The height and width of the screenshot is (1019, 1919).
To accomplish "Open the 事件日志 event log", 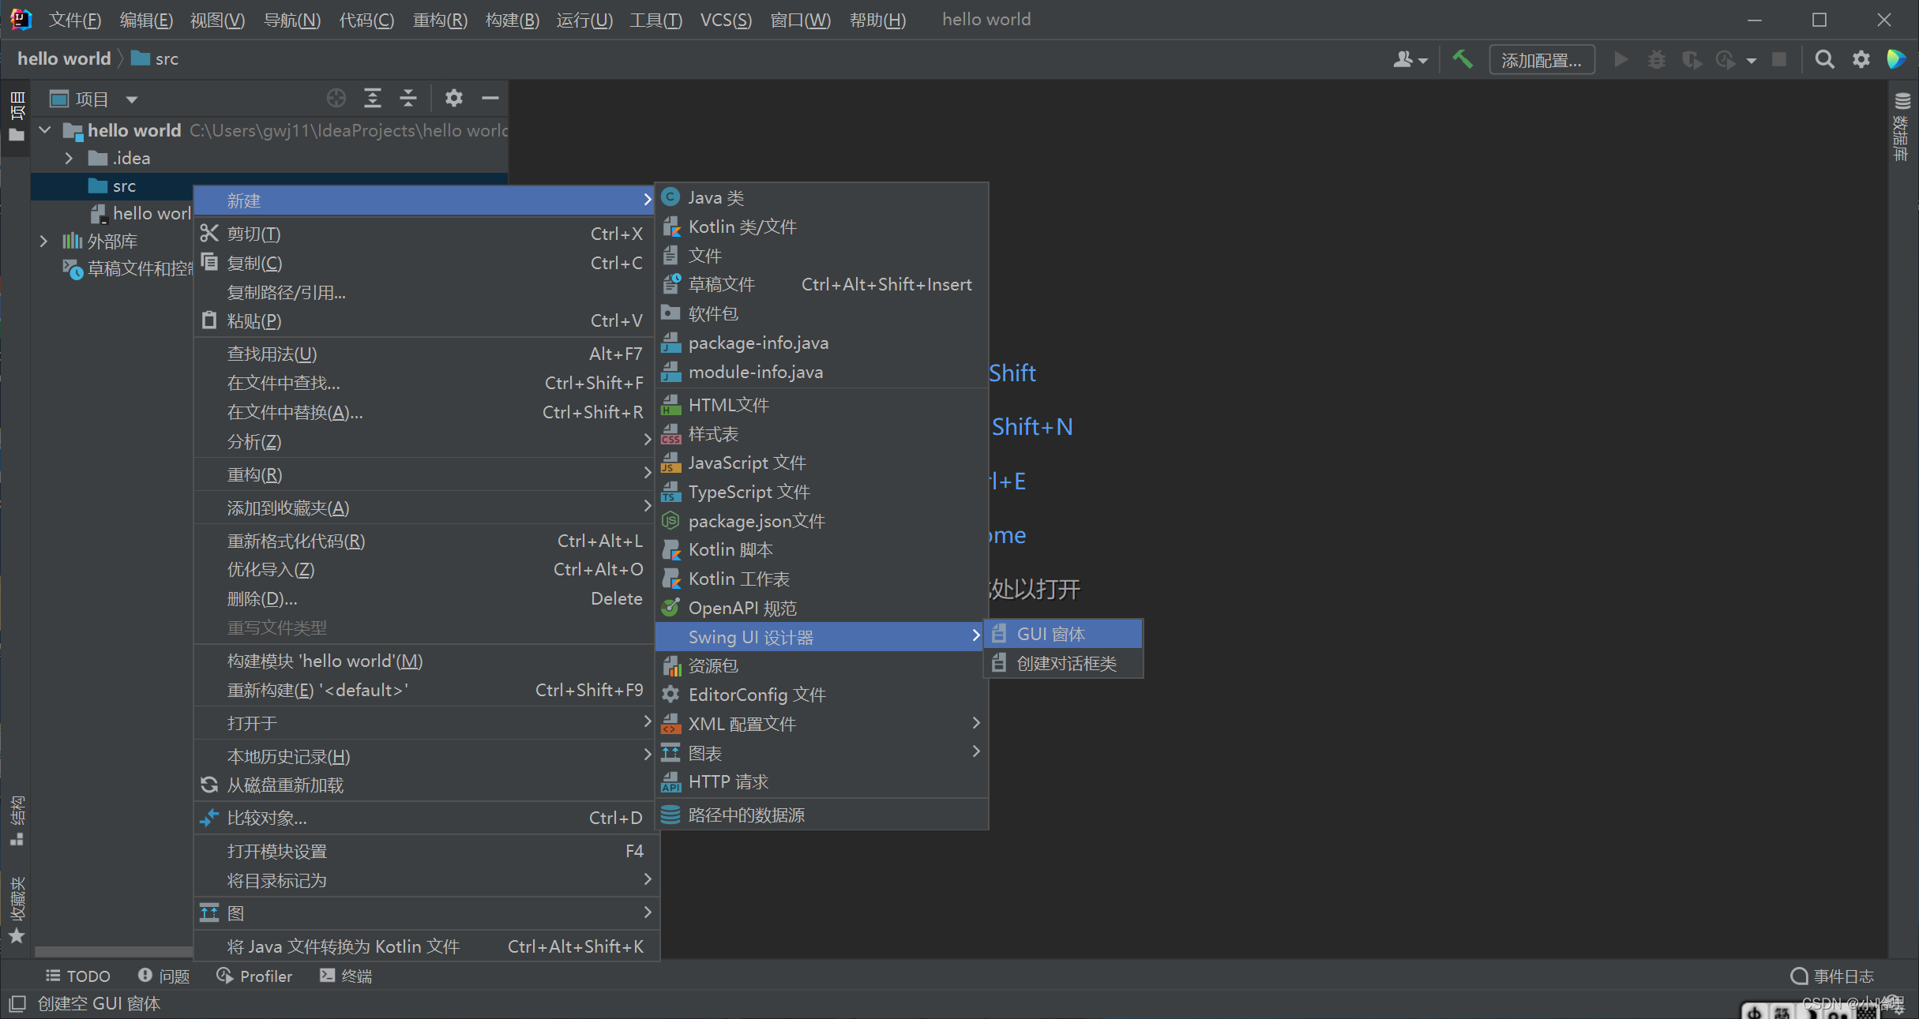I will point(1832,976).
